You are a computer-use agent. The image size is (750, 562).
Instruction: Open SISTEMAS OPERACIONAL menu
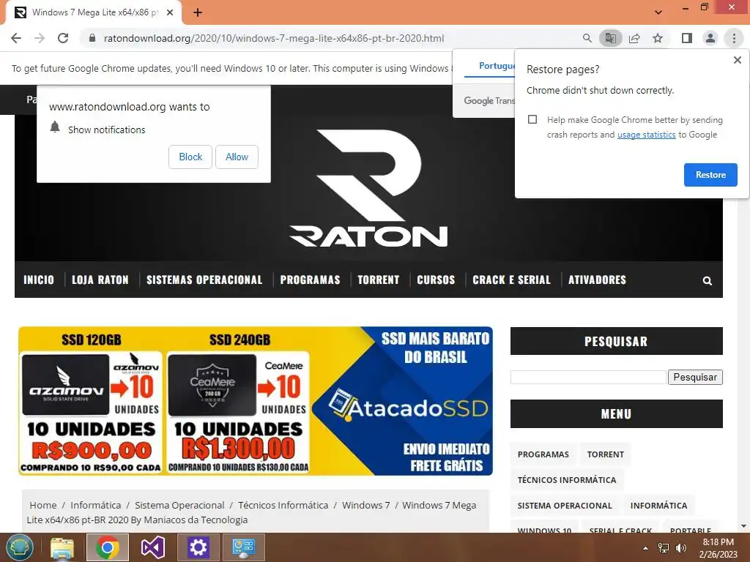[x=204, y=280]
